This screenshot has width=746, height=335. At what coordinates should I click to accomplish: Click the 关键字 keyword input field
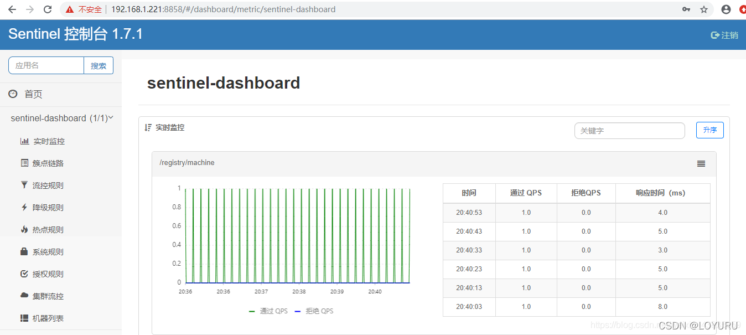[x=629, y=130]
